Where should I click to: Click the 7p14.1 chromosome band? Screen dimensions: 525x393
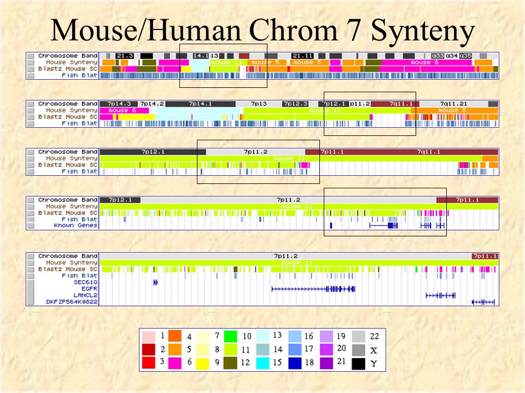(x=200, y=104)
